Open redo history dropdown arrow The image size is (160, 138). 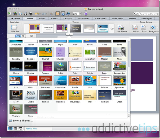[47, 14]
